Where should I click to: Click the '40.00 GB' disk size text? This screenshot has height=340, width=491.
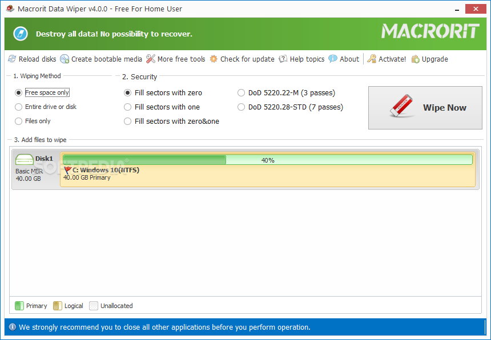pos(28,179)
